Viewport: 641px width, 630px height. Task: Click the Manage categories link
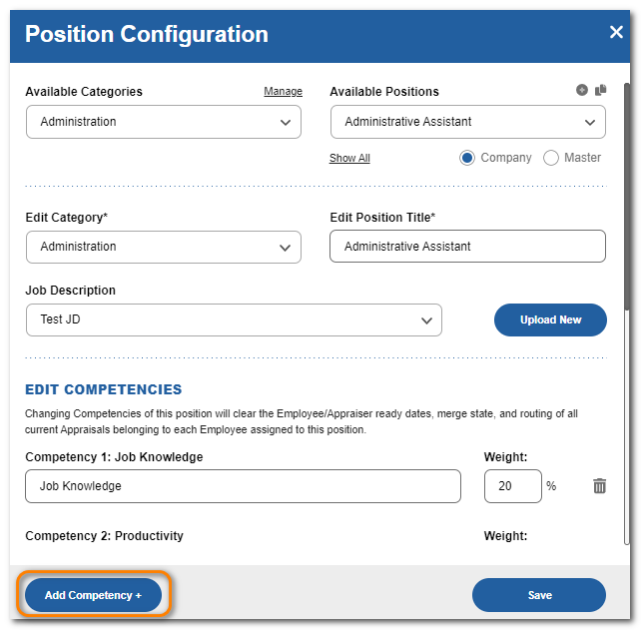(x=283, y=92)
